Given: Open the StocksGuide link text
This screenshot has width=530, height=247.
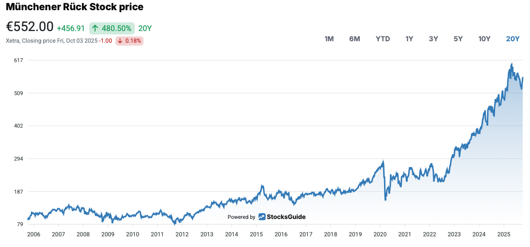Looking at the screenshot, I should pyautogui.click(x=286, y=217).
